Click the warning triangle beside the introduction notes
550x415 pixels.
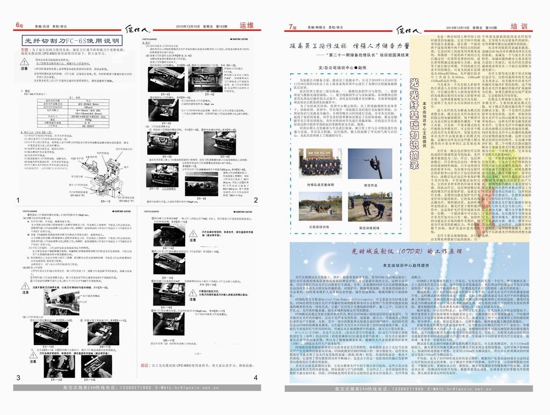click(x=24, y=63)
